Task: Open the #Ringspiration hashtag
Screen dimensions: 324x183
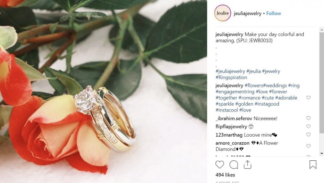Action: tap(231, 77)
